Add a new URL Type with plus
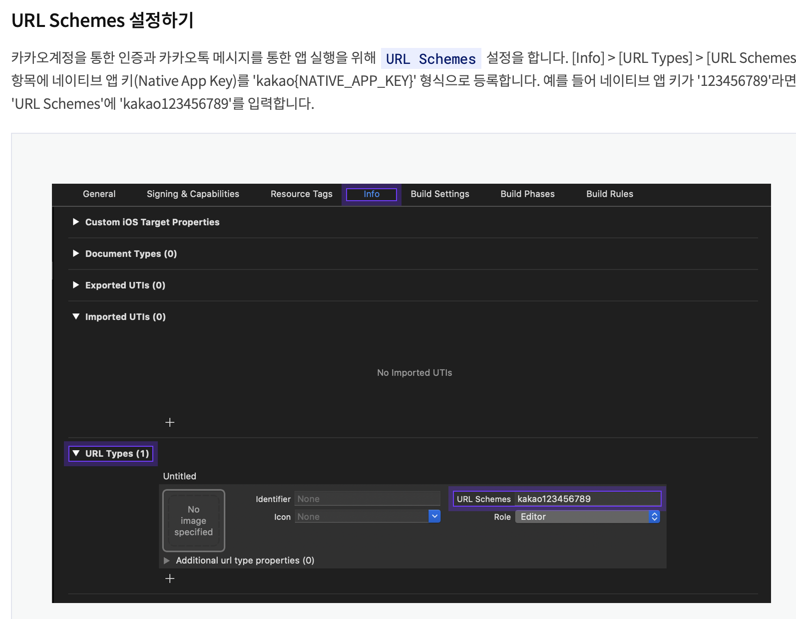The width and height of the screenshot is (796, 619). (x=170, y=579)
